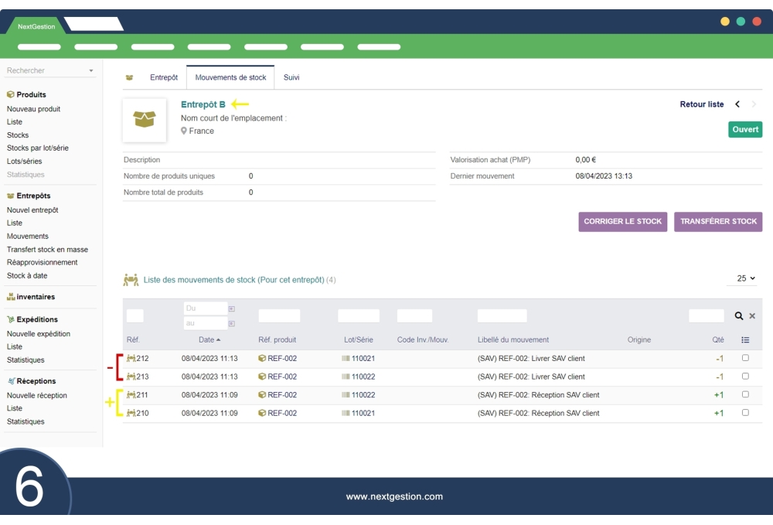This screenshot has width=773, height=525.
Task: Click the Produits section icon in sidebar
Action: tap(9, 94)
